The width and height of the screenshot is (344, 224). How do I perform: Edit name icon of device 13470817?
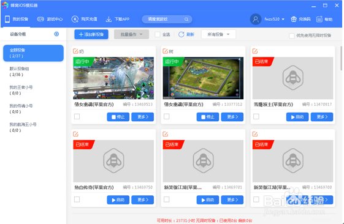tap(255, 51)
